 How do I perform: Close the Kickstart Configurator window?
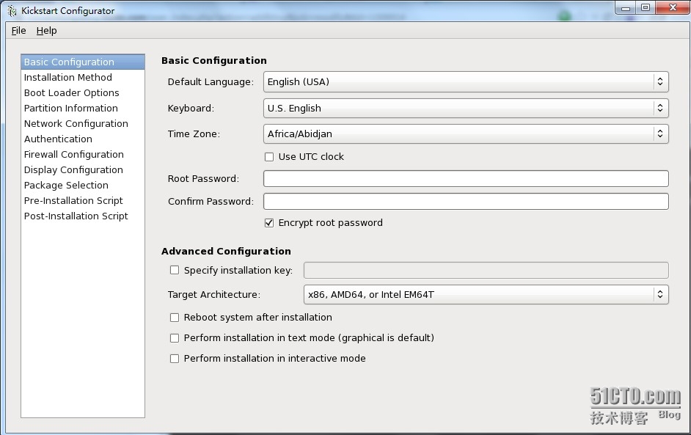672,8
